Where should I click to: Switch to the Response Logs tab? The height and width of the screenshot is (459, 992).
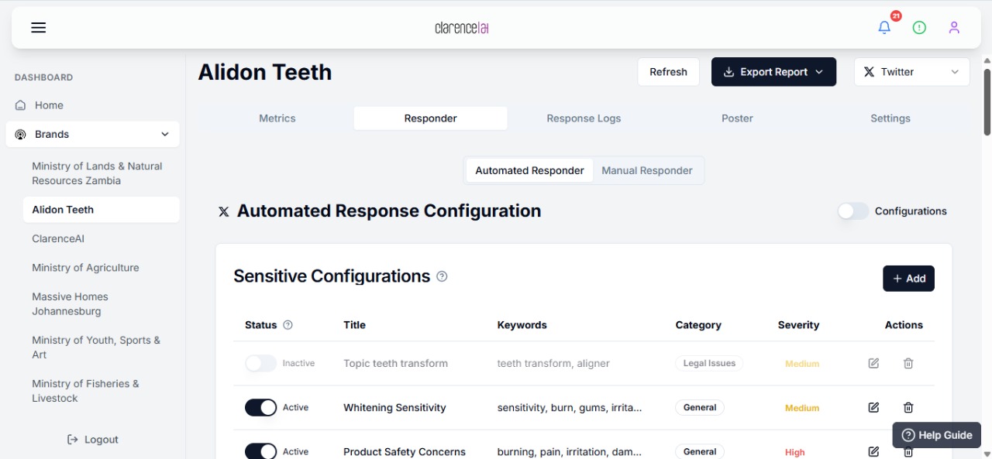click(584, 118)
